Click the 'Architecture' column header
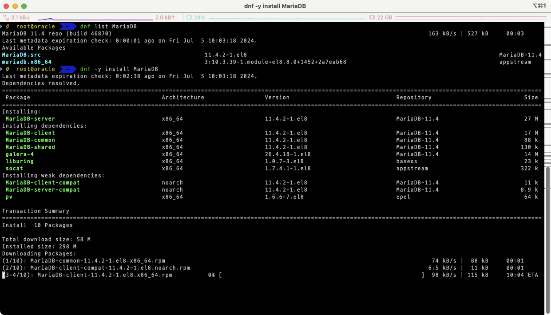This screenshot has width=551, height=315. [183, 98]
